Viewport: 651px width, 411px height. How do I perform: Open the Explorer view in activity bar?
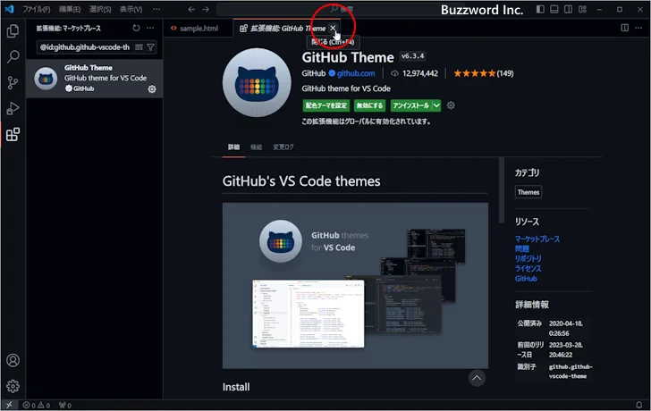[13, 30]
